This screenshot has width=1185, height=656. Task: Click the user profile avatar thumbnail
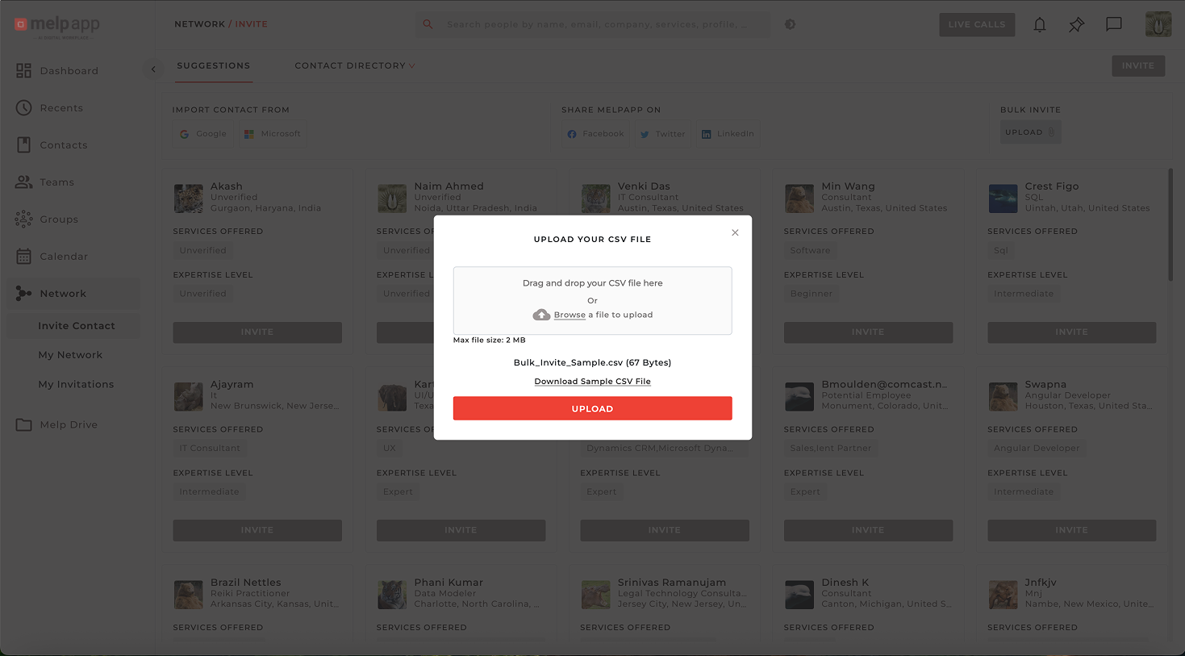click(1158, 24)
